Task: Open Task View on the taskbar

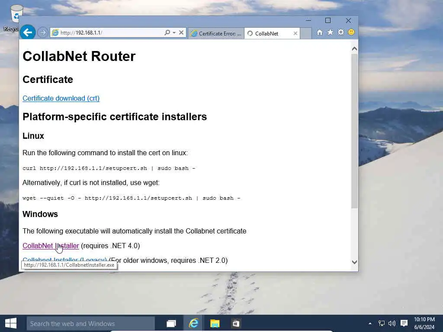Action: [171, 323]
